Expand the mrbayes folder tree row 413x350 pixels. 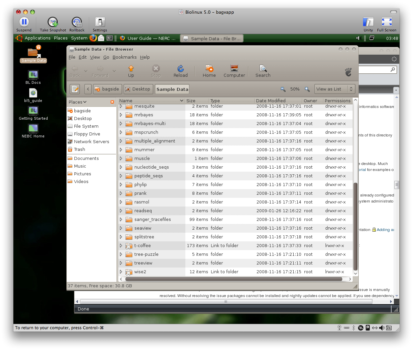click(x=121, y=115)
